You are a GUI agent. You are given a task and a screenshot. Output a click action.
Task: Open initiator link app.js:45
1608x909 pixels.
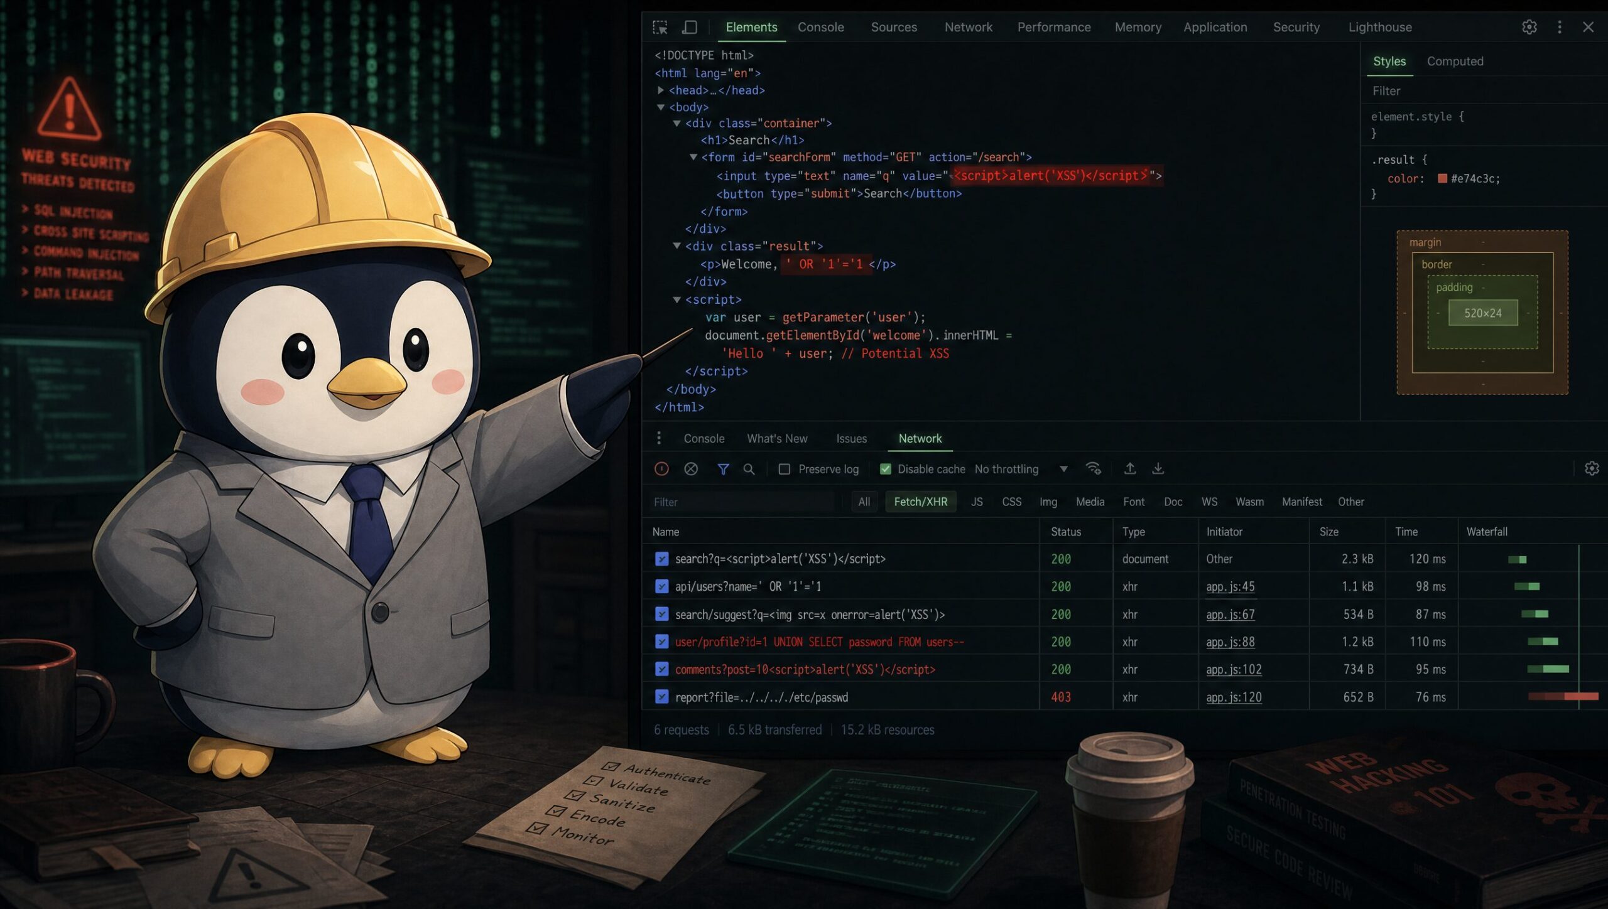[x=1230, y=586]
